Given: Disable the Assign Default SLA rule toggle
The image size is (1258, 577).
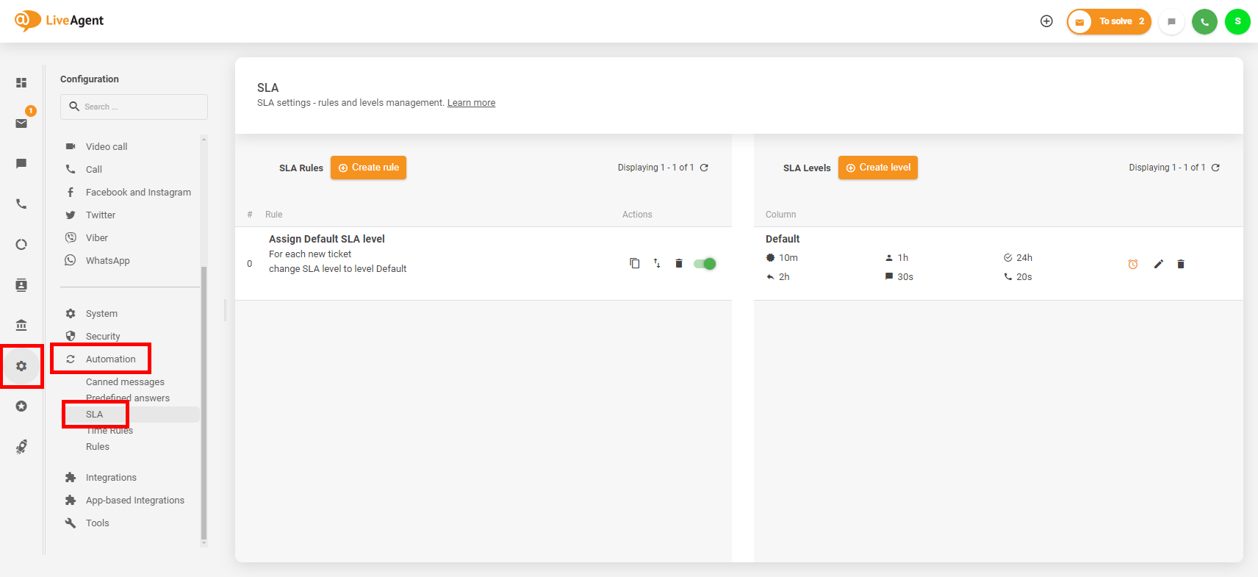Looking at the screenshot, I should pos(705,264).
